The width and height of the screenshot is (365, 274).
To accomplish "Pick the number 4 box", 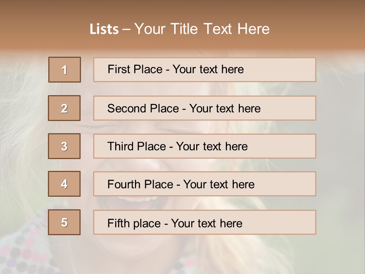I will [x=64, y=184].
